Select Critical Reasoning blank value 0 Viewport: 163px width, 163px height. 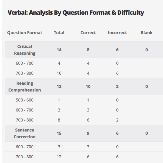tap(147, 50)
